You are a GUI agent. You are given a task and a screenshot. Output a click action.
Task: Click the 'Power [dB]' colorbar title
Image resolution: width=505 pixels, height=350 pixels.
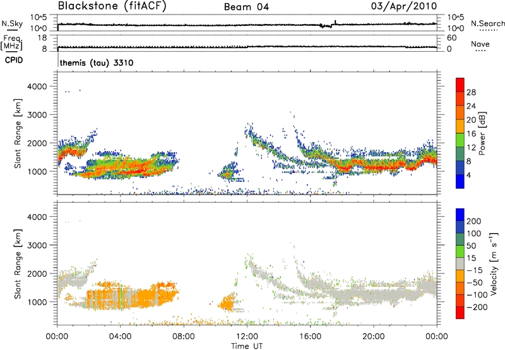pyautogui.click(x=482, y=133)
